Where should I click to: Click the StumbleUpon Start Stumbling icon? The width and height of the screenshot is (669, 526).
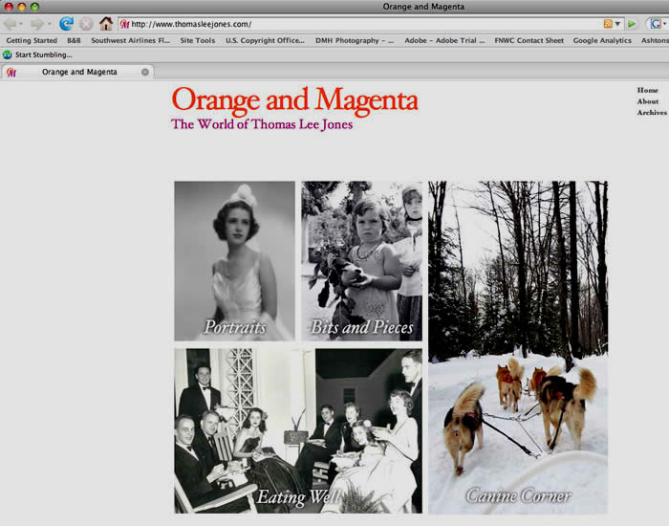tap(8, 55)
